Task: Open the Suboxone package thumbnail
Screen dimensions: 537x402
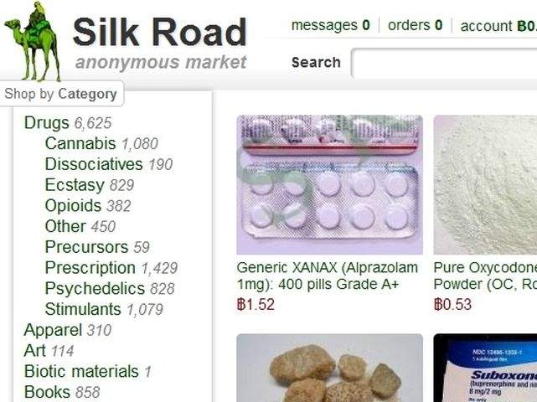Action: (485, 368)
